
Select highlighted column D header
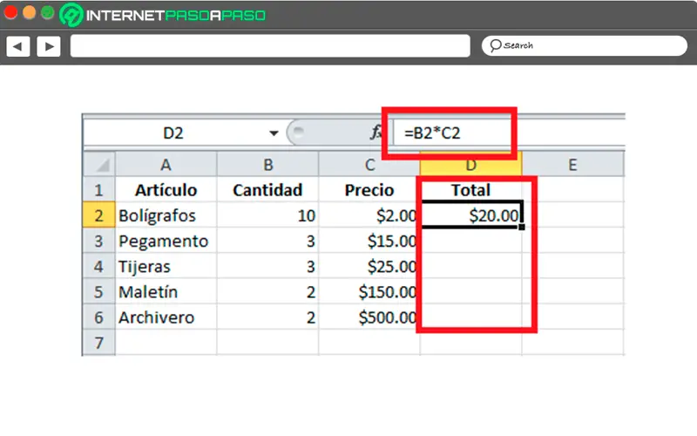[x=470, y=166]
